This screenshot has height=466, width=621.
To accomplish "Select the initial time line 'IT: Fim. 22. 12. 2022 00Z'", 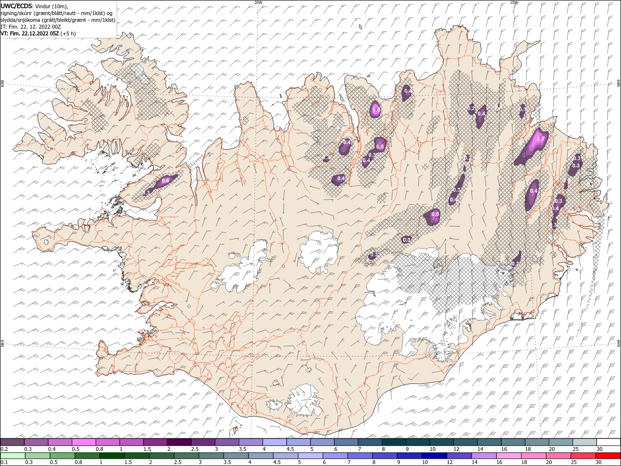I will coord(31,27).
